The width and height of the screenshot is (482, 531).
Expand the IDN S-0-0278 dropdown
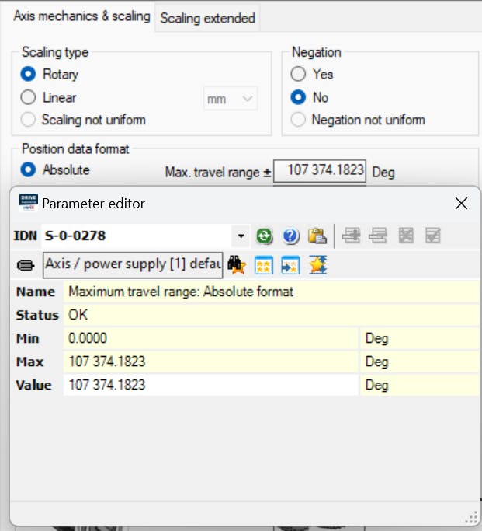[241, 236]
